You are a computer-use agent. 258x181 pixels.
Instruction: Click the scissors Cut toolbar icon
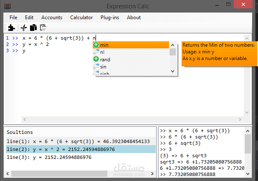coord(24,28)
